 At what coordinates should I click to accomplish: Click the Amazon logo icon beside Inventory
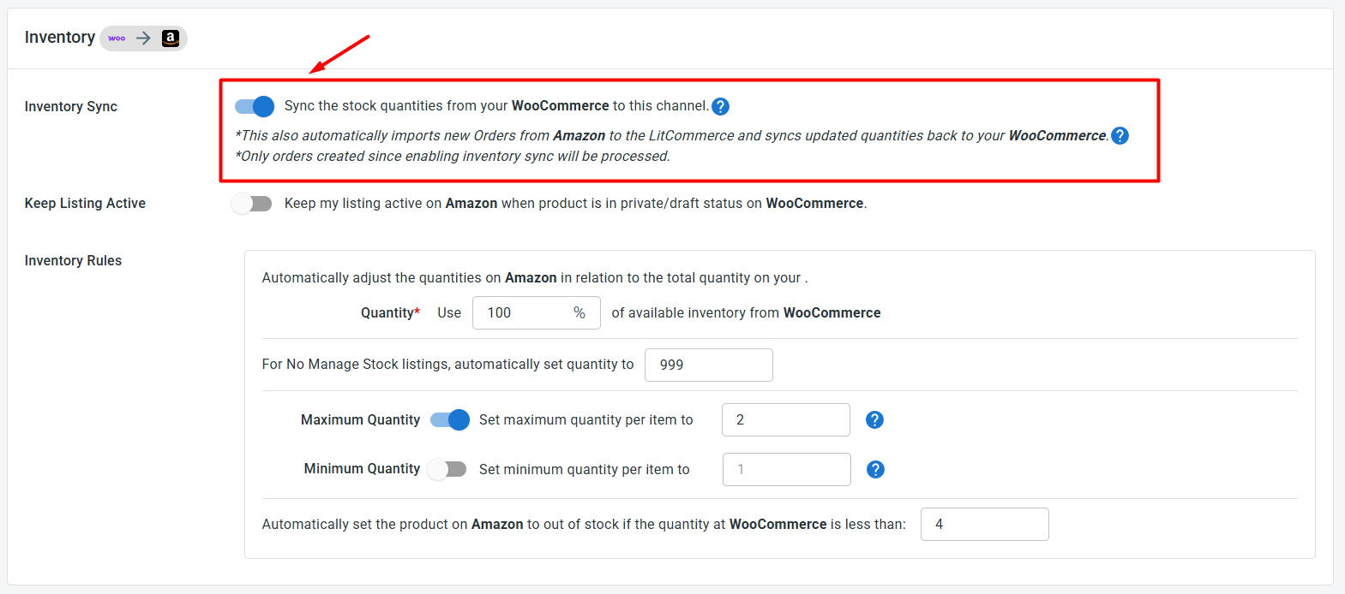[x=171, y=39]
